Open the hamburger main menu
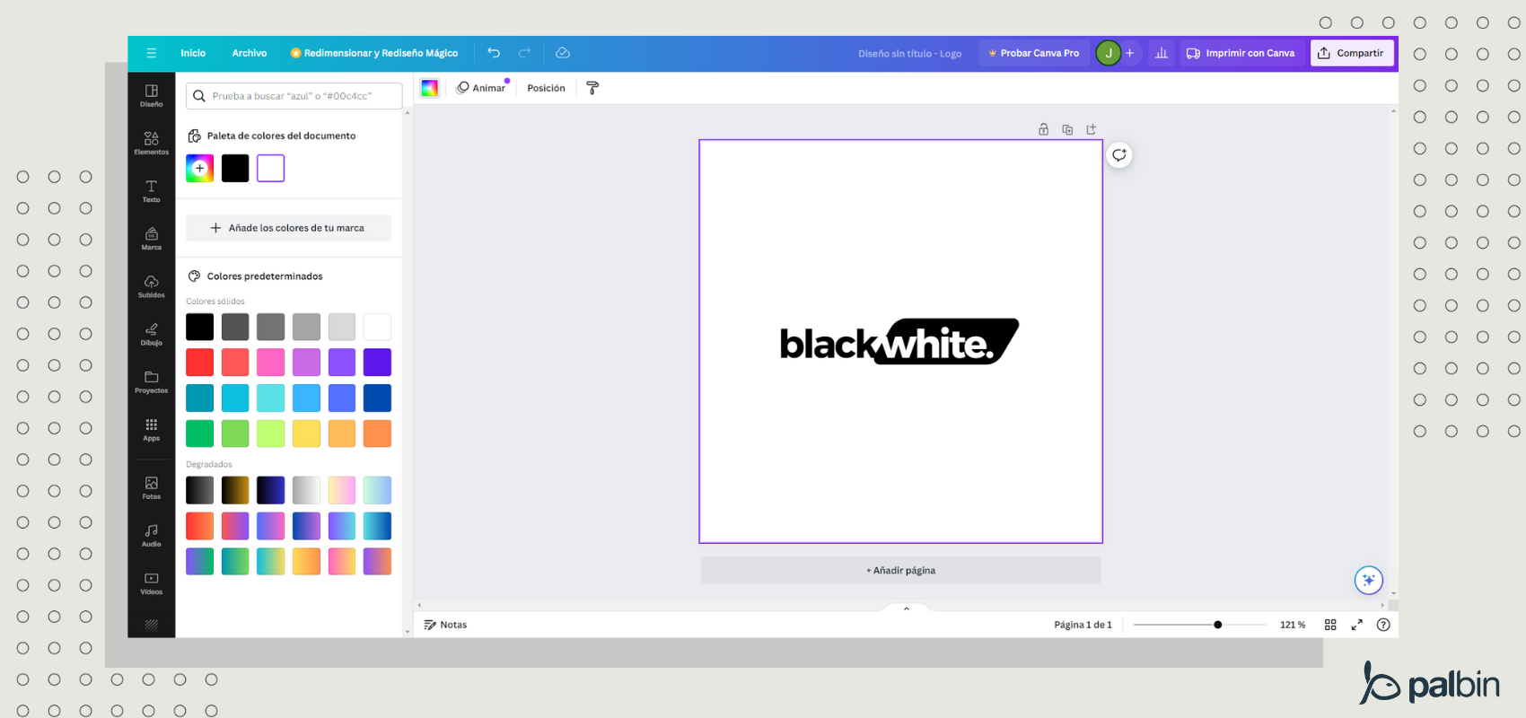Viewport: 1526px width, 718px height. click(151, 53)
